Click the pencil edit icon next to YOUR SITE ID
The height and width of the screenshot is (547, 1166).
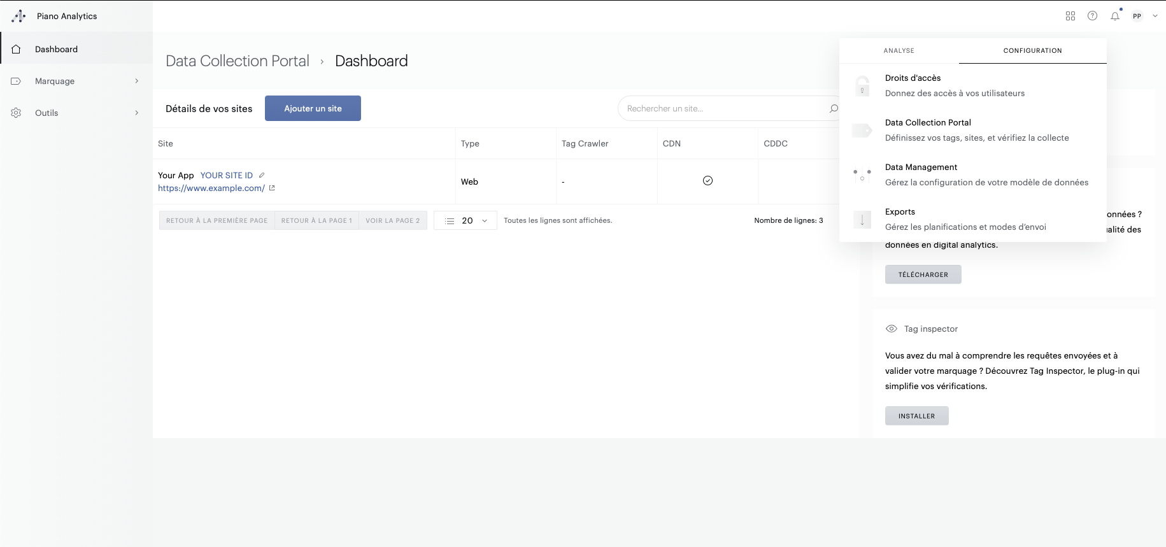[262, 175]
